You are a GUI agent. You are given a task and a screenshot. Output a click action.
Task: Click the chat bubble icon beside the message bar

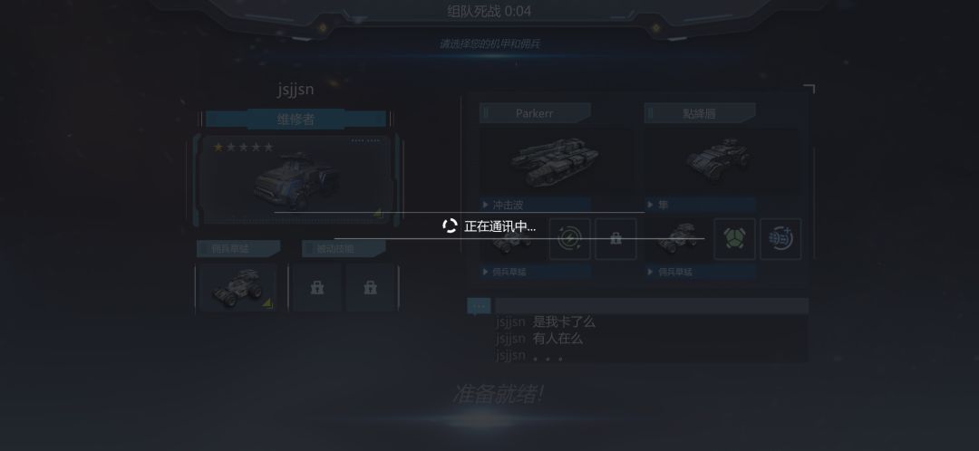tap(479, 306)
